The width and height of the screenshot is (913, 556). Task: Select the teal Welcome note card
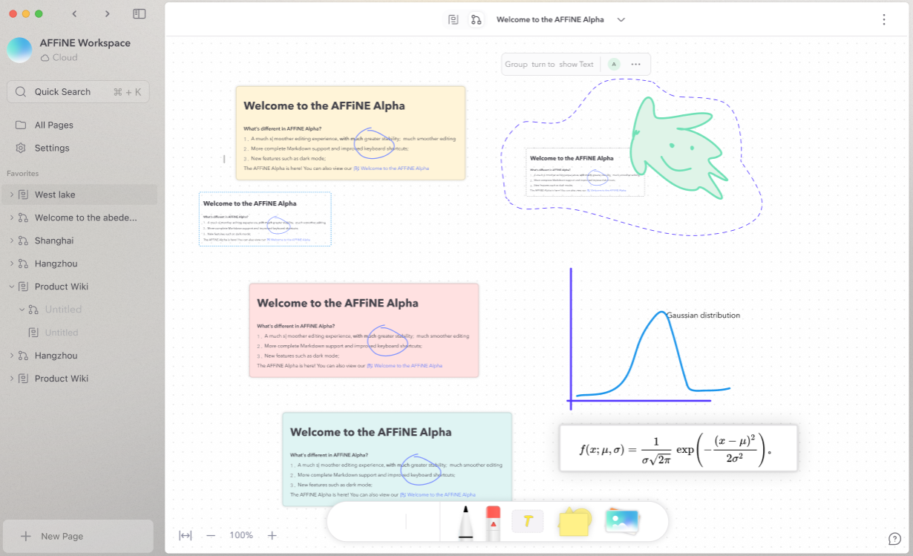point(397,459)
